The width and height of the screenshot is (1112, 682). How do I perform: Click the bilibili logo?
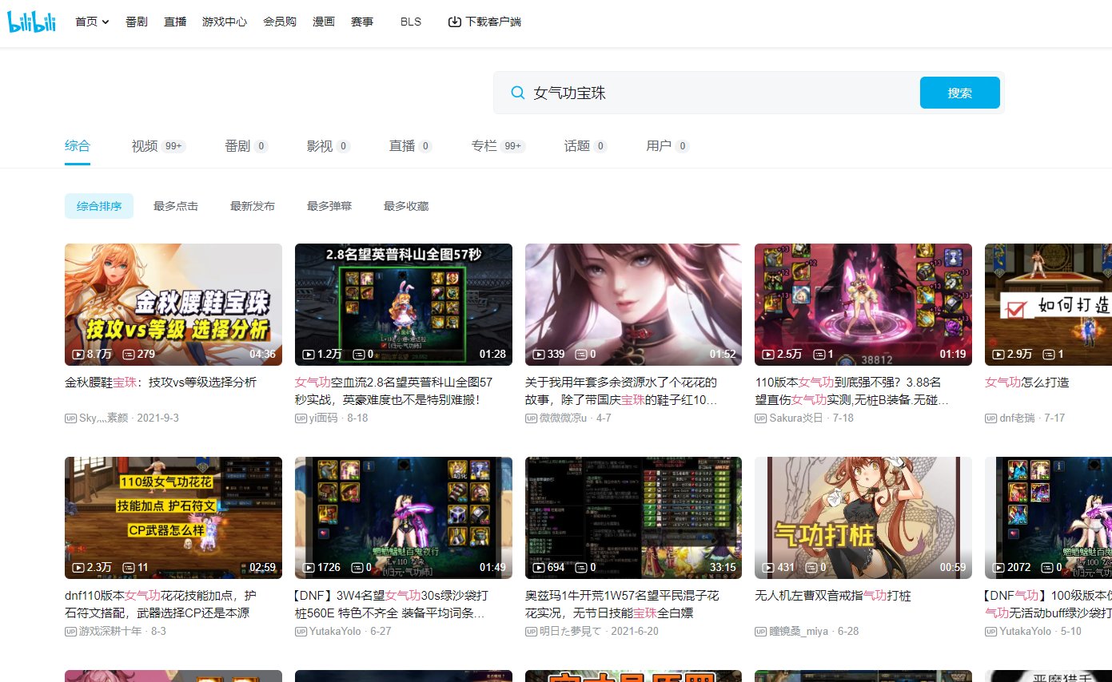point(31,22)
